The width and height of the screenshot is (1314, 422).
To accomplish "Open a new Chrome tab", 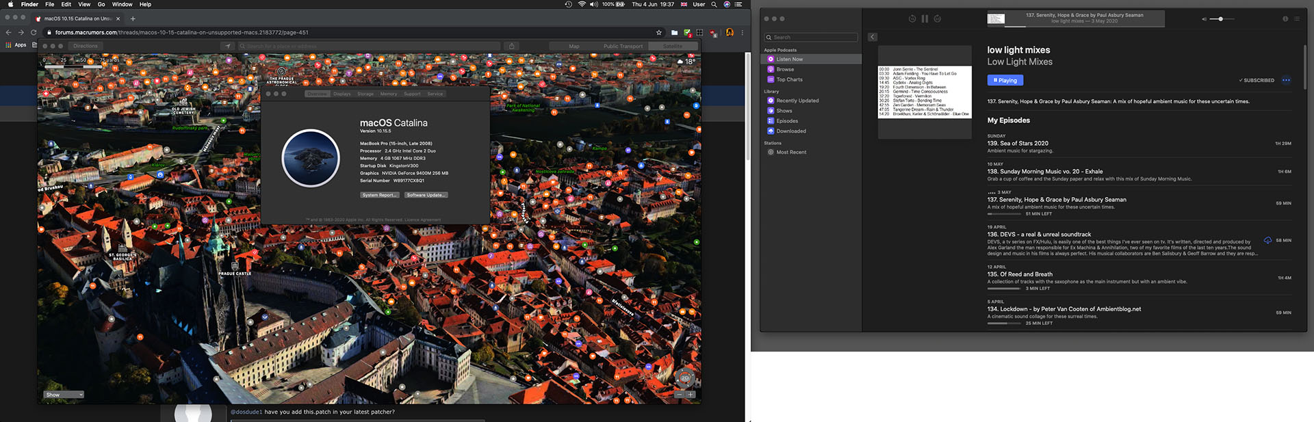I will point(133,18).
